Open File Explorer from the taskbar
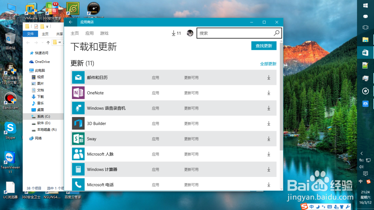This screenshot has height=210, width=374. (365, 40)
